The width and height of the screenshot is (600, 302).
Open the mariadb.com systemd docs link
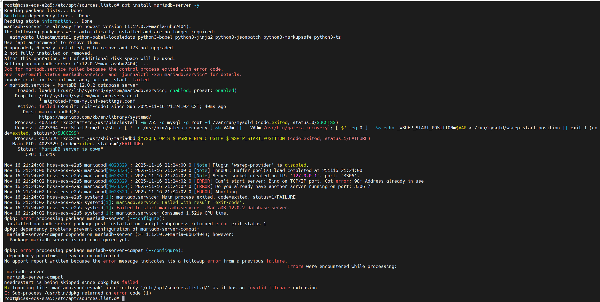pyautogui.click(x=95, y=117)
